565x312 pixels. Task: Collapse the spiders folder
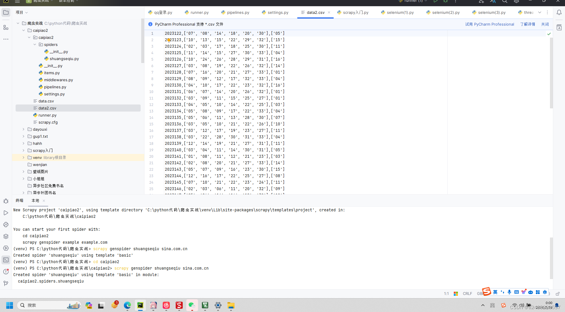[35, 44]
